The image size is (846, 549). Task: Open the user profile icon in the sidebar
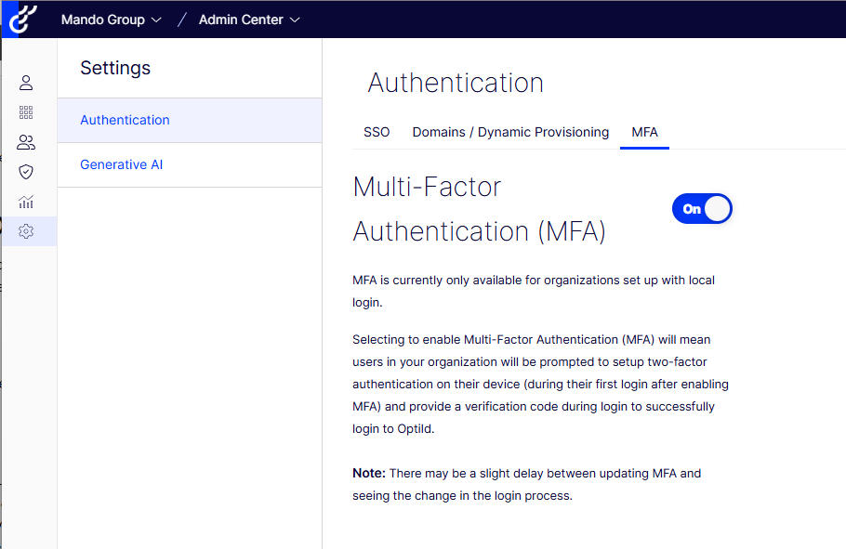coord(26,82)
